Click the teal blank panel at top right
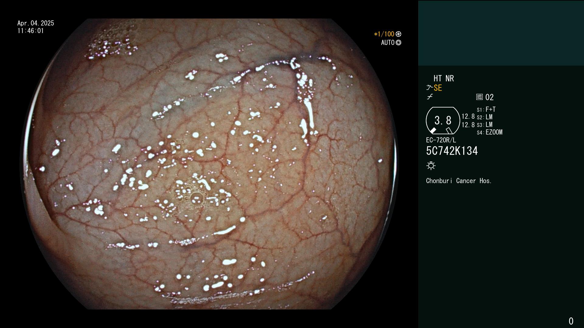 coord(501,33)
